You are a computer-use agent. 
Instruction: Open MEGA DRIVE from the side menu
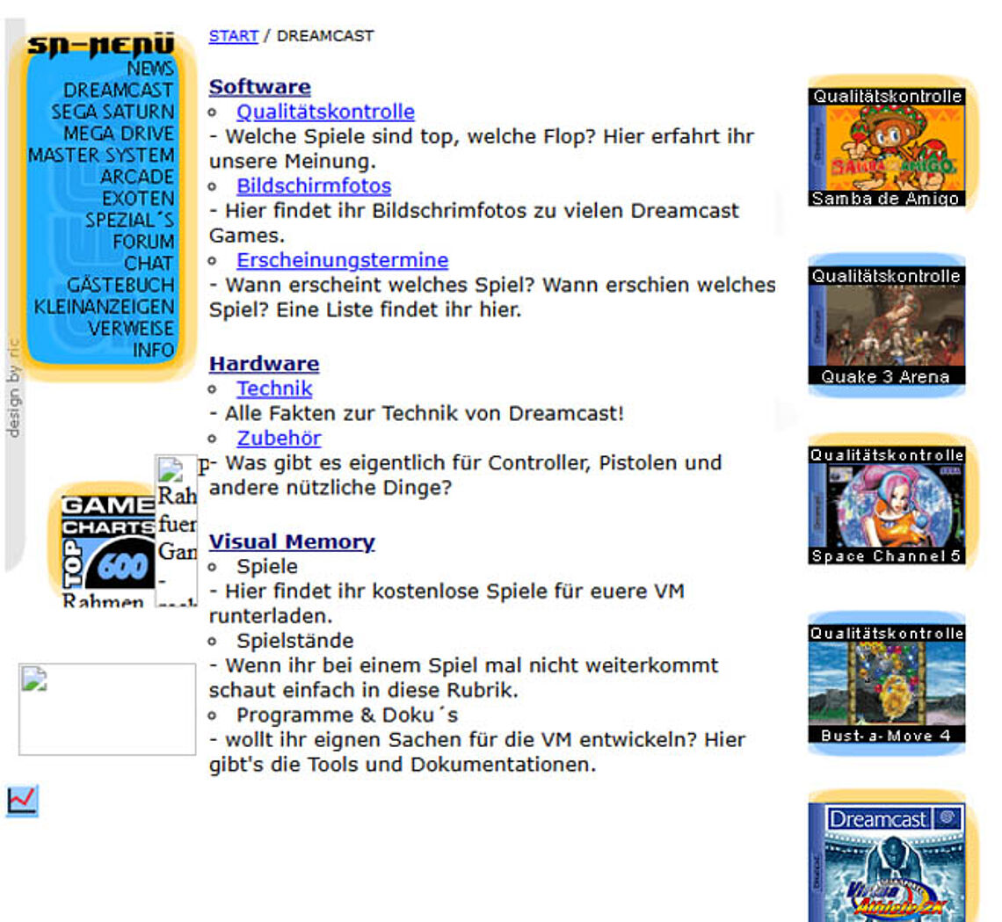119,134
